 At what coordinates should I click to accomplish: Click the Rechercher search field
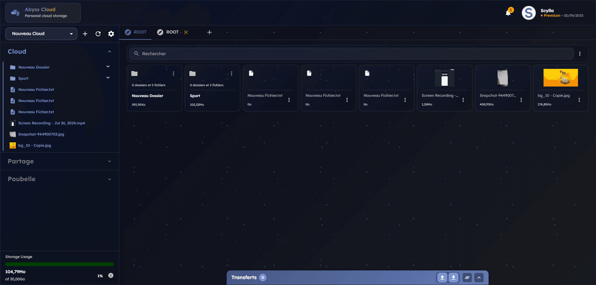coord(351,54)
